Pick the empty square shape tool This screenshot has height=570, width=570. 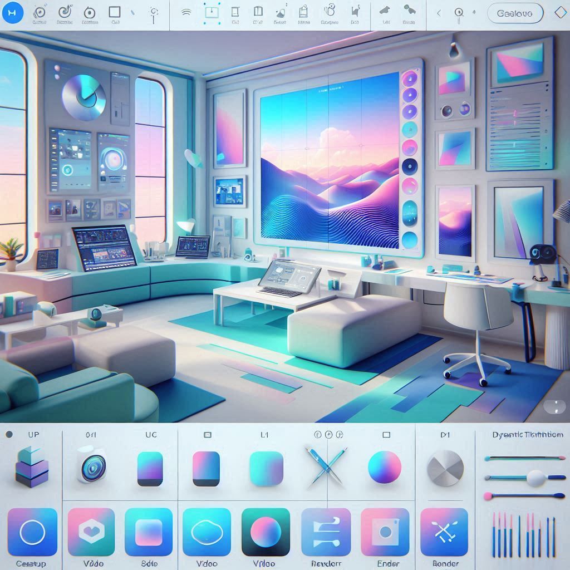pos(115,12)
